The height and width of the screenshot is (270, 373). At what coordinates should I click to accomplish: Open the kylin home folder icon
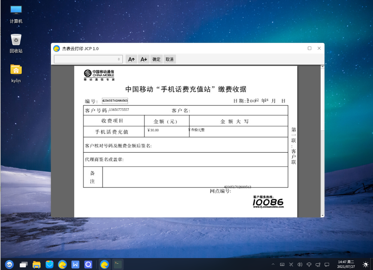(16, 74)
